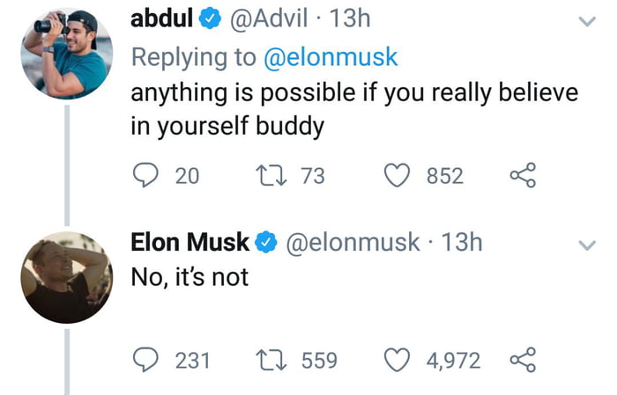Share Elon Musk's tweet
The image size is (617, 395).
(x=523, y=360)
